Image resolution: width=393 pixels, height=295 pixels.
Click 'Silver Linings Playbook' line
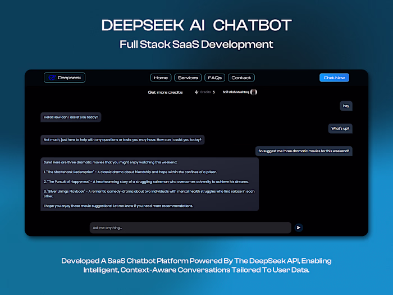pos(149,194)
